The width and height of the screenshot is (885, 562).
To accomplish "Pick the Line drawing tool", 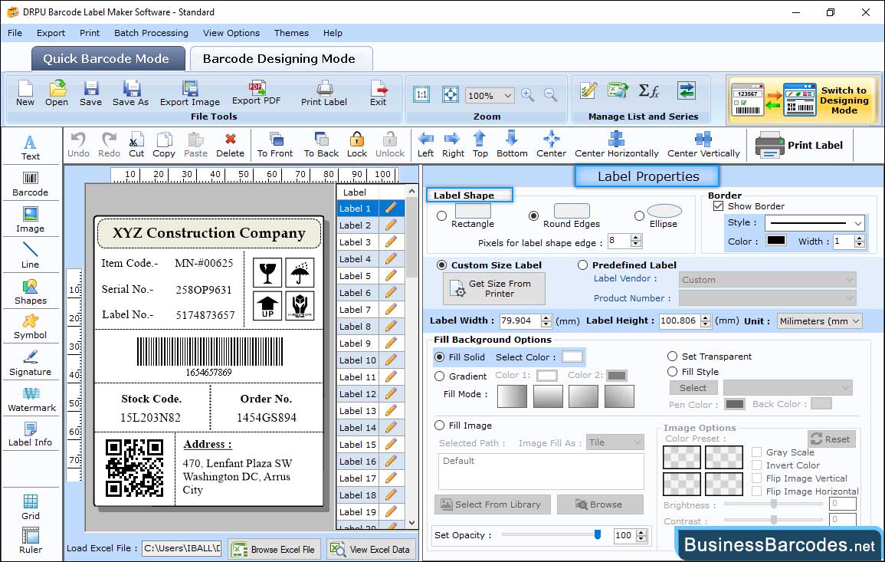I will pyautogui.click(x=31, y=255).
